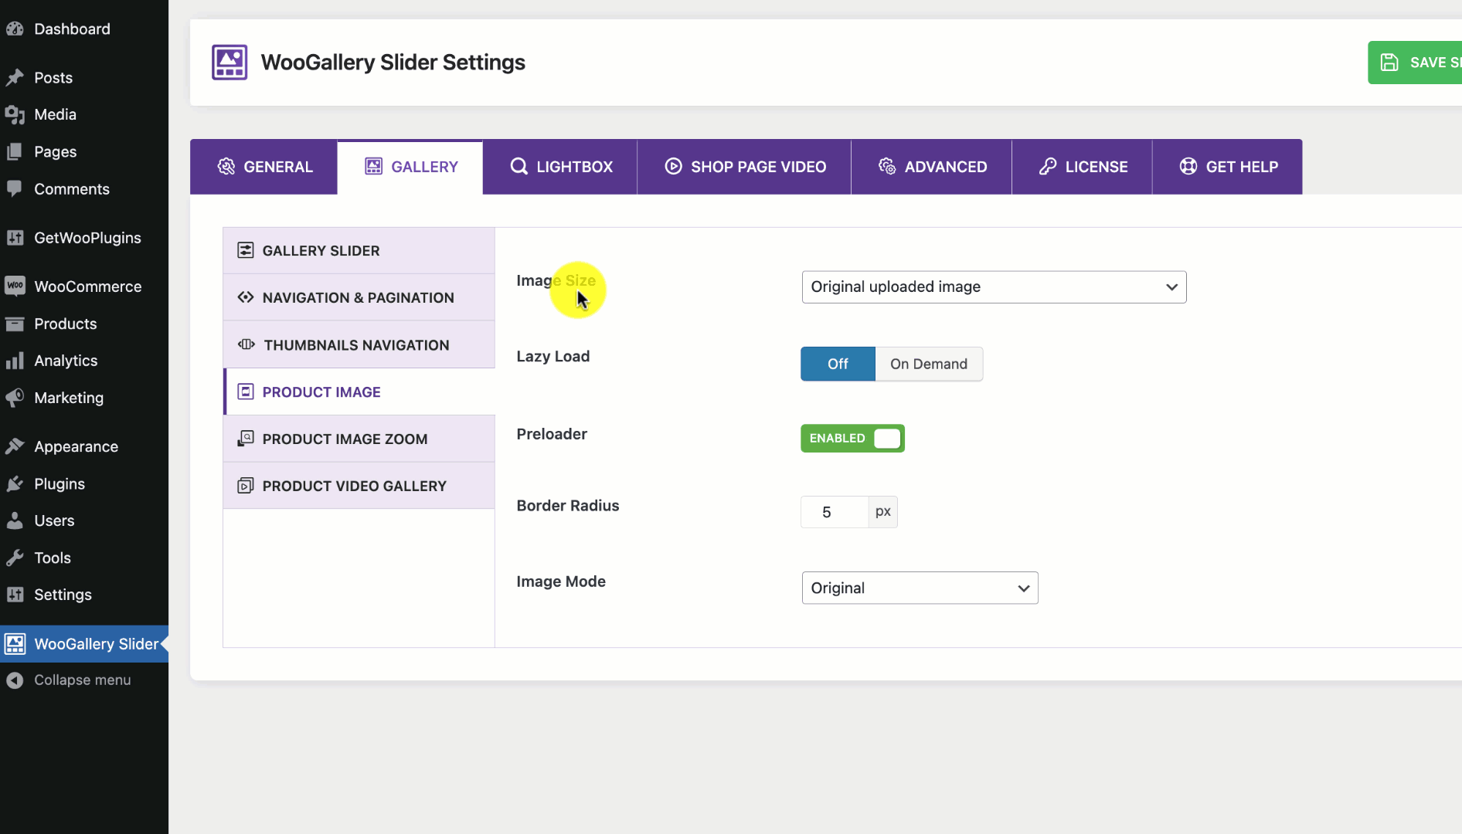The image size is (1462, 834).
Task: Open the Advanced tab
Action: (x=932, y=167)
